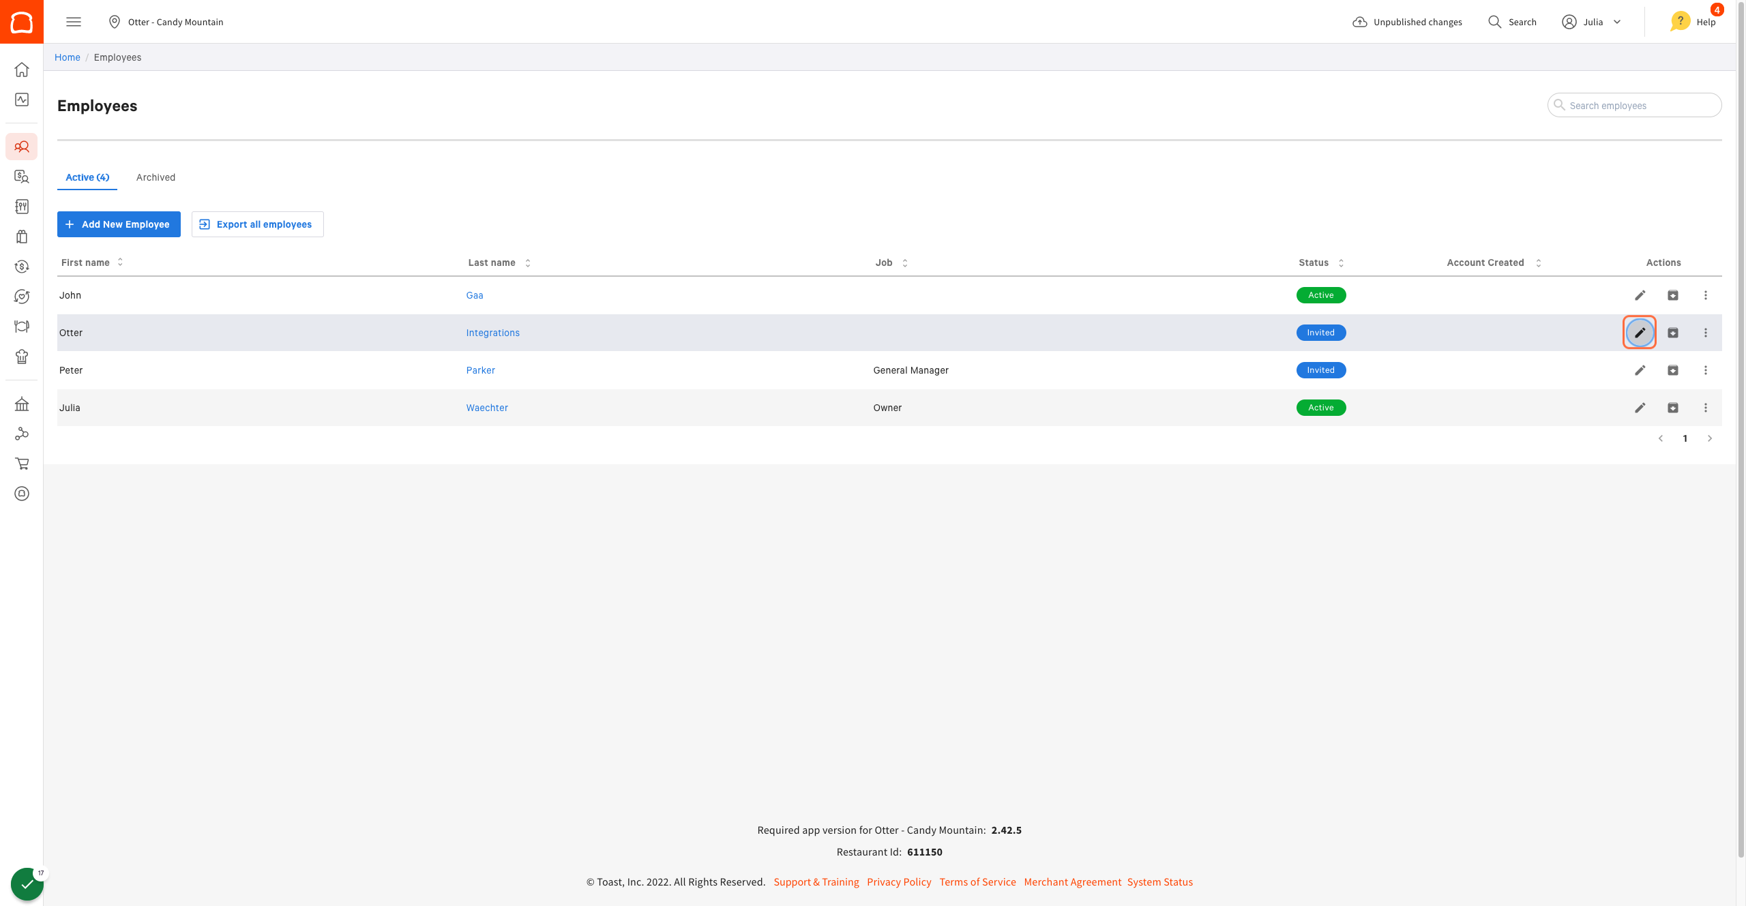The height and width of the screenshot is (906, 1746).
Task: Select the Active (4) tab
Action: (87, 177)
